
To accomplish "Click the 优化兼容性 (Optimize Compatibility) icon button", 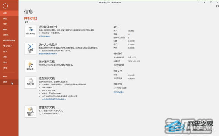I will (30, 31).
